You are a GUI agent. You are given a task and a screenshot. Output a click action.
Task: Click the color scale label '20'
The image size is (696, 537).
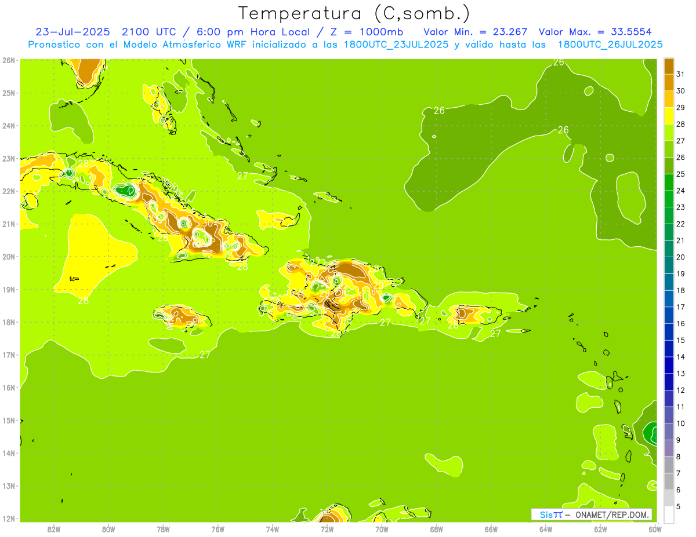pos(681,257)
